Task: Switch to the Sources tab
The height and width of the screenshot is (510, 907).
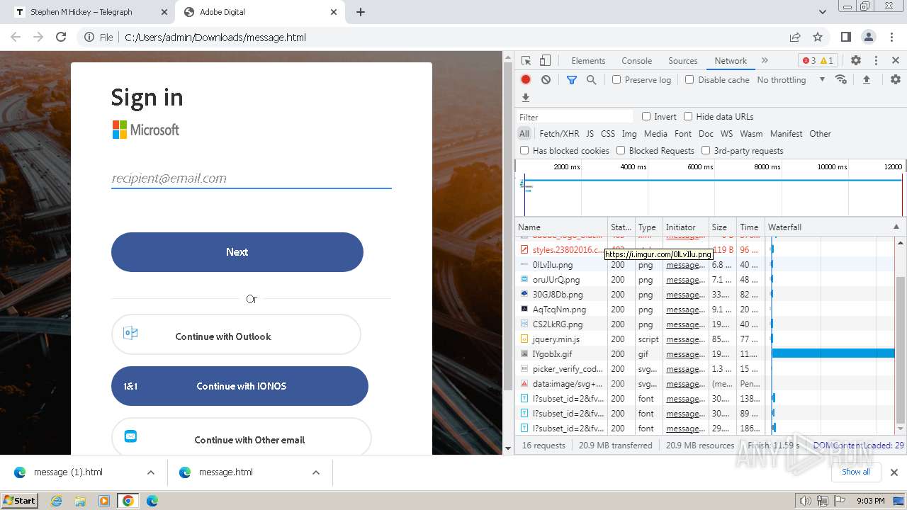Action: tap(683, 61)
